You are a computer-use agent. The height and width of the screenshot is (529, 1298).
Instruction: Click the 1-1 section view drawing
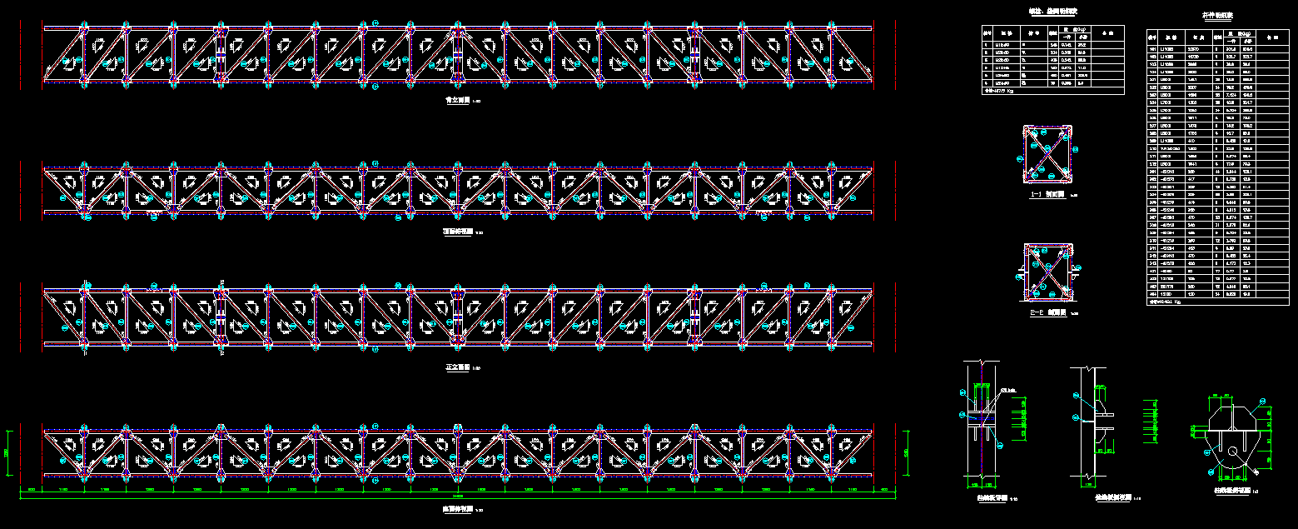(x=1047, y=155)
